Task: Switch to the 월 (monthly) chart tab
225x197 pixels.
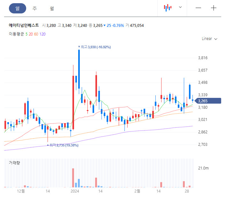Action: coord(52,8)
